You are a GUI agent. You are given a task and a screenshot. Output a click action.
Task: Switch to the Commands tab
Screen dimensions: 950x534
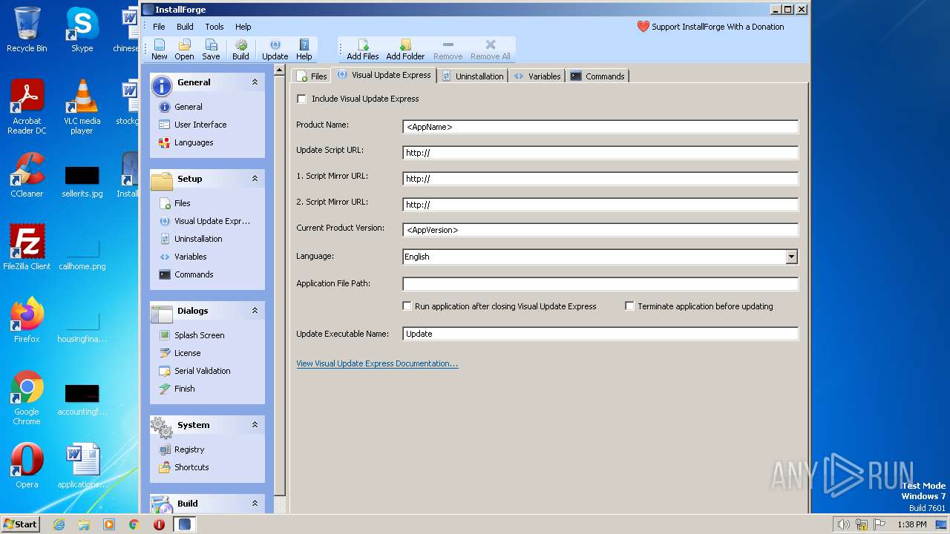click(x=597, y=76)
